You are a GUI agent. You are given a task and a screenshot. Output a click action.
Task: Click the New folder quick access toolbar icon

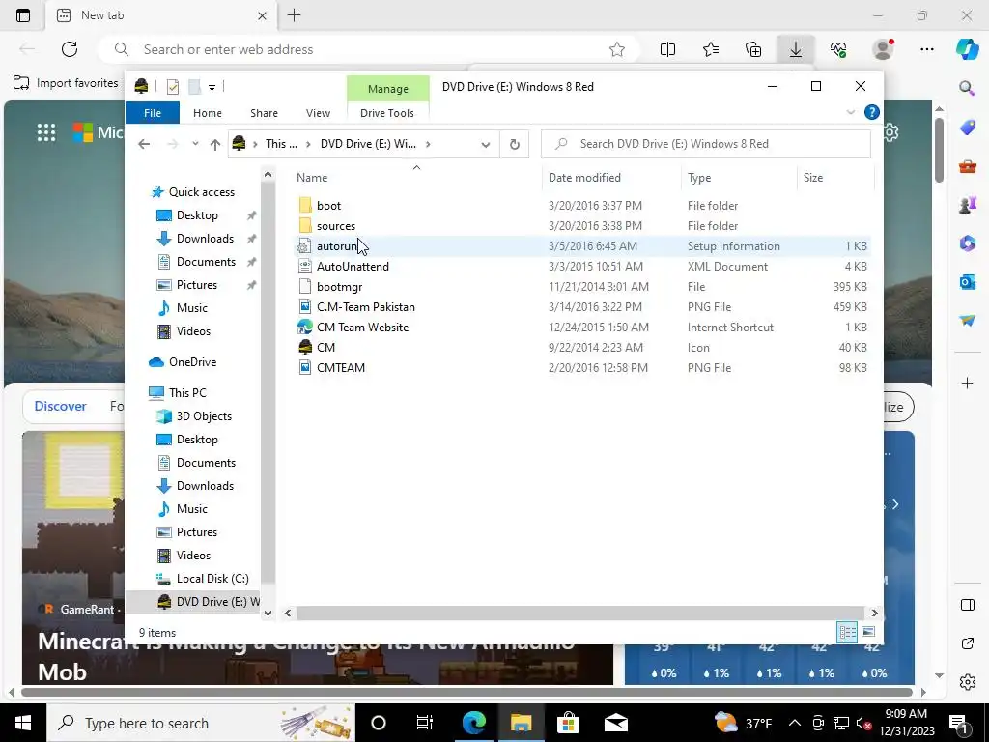194,87
